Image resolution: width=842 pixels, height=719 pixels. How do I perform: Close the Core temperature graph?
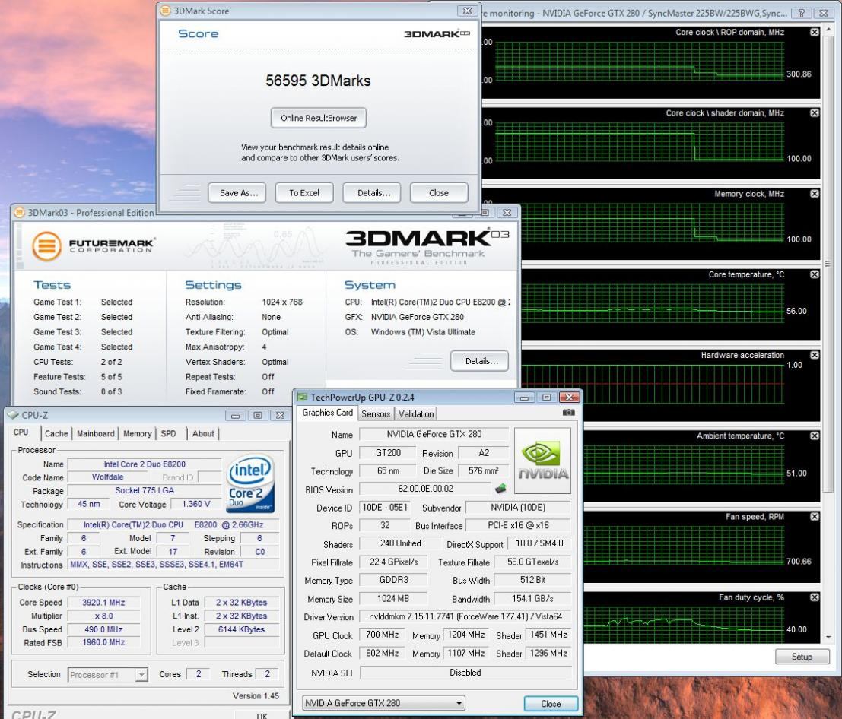click(814, 274)
